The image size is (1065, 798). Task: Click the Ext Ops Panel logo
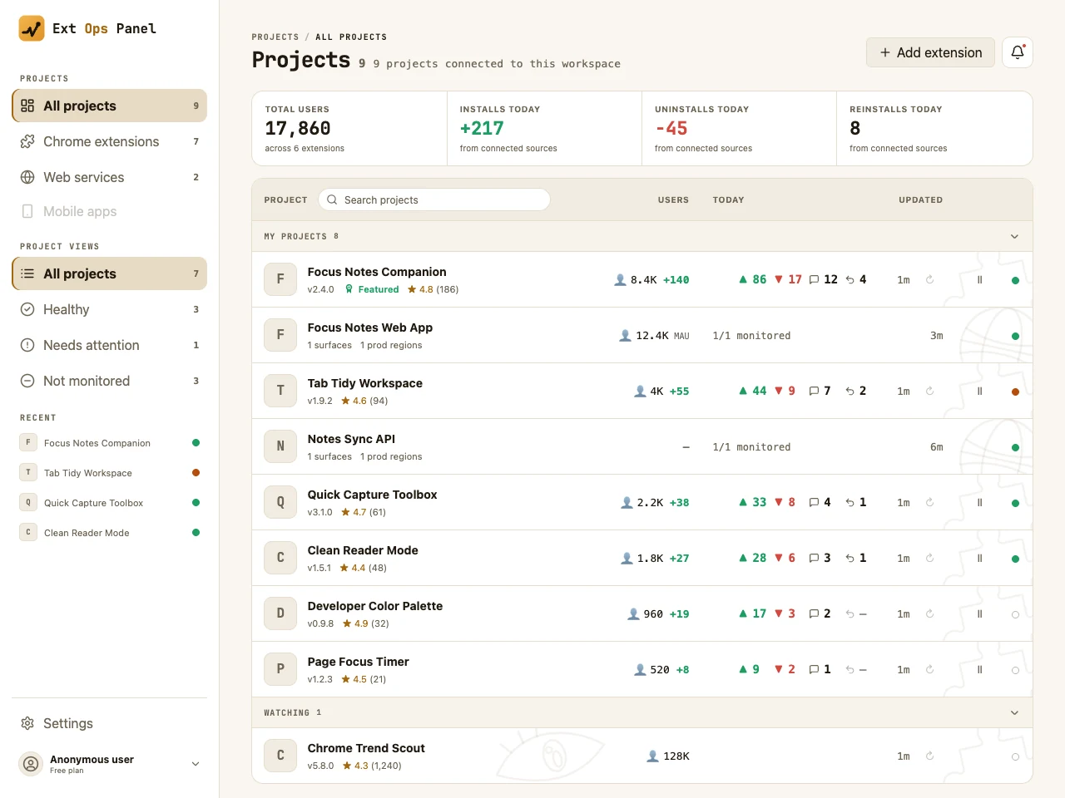(x=32, y=28)
